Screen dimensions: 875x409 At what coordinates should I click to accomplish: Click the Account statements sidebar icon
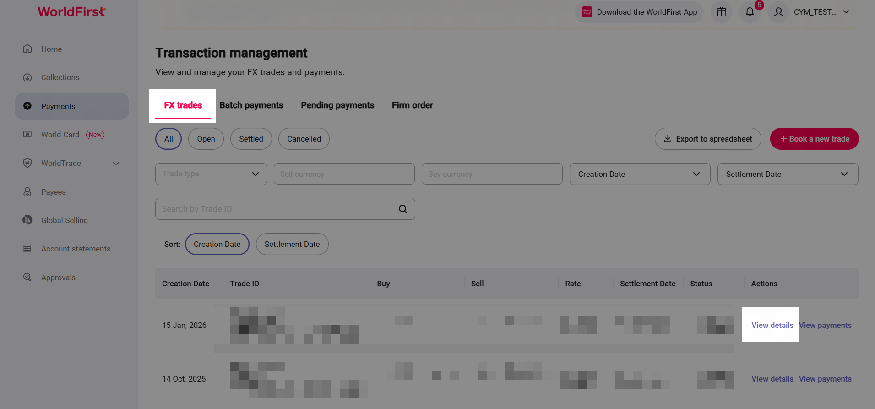(27, 249)
